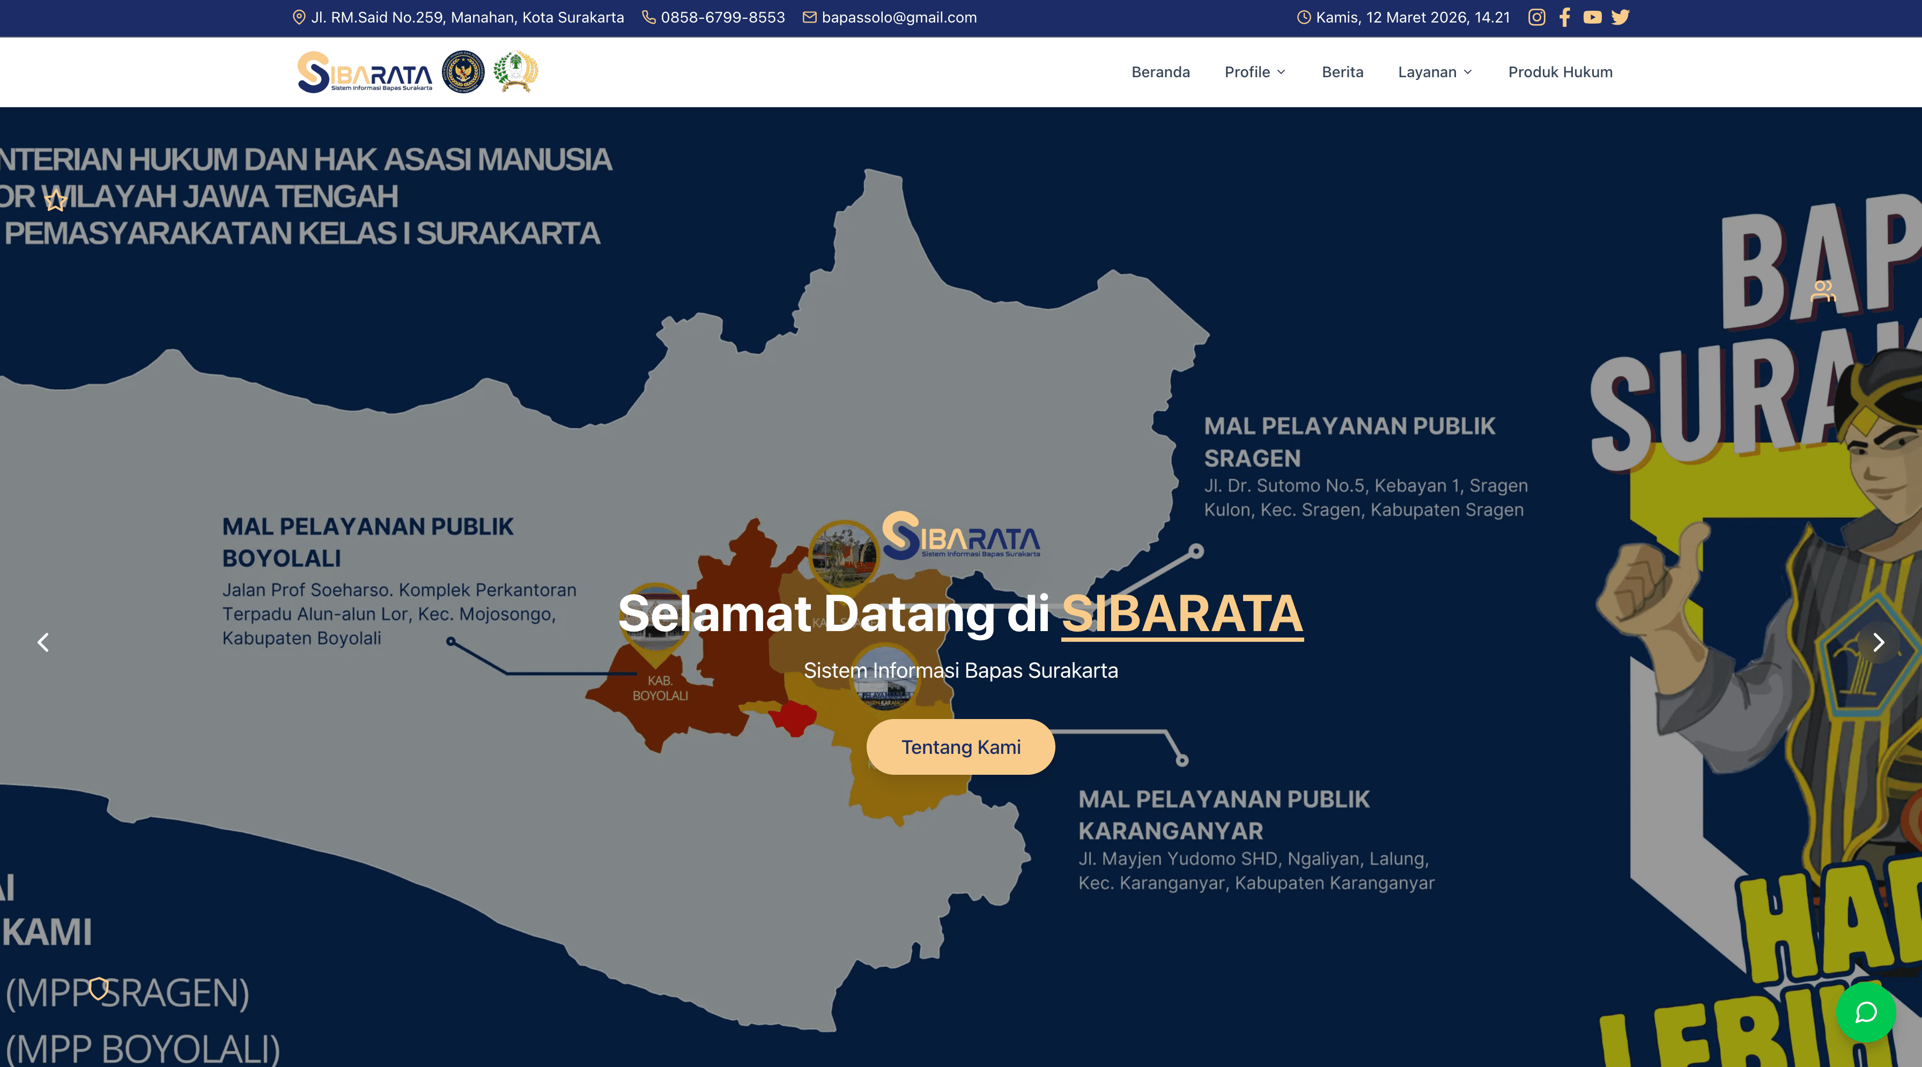Open the Twitter social icon

point(1620,17)
